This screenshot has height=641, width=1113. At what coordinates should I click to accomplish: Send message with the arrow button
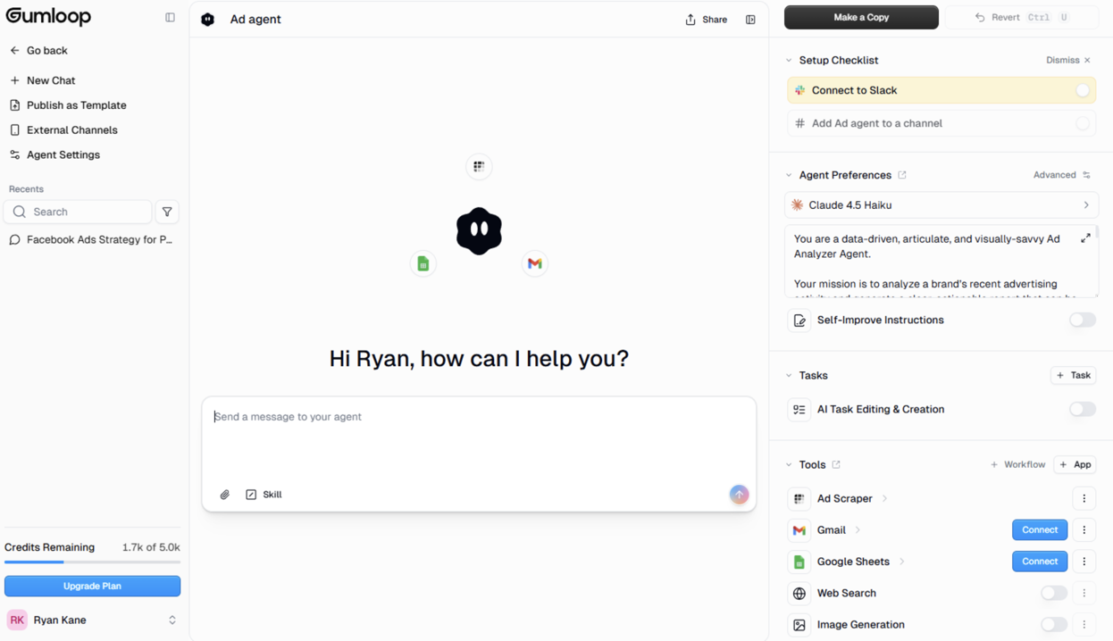tap(739, 495)
